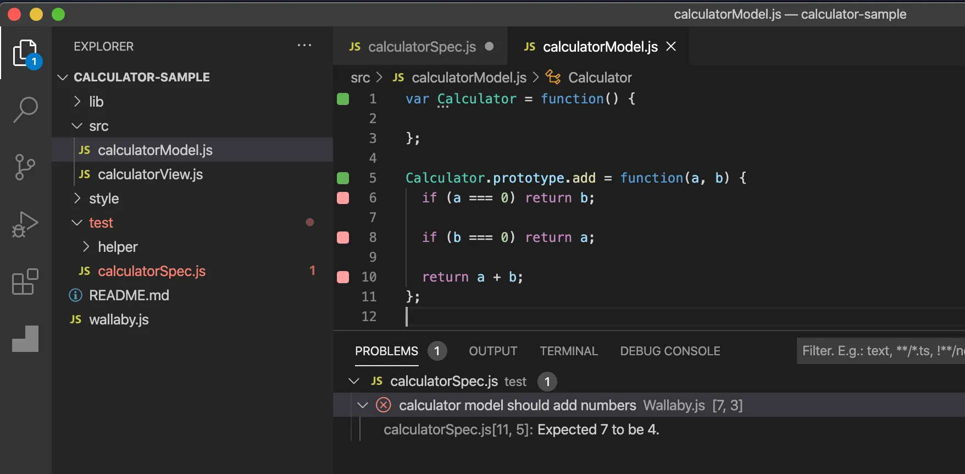Click the pink coverage indicator on line 10
The height and width of the screenshot is (474, 965).
click(x=343, y=277)
